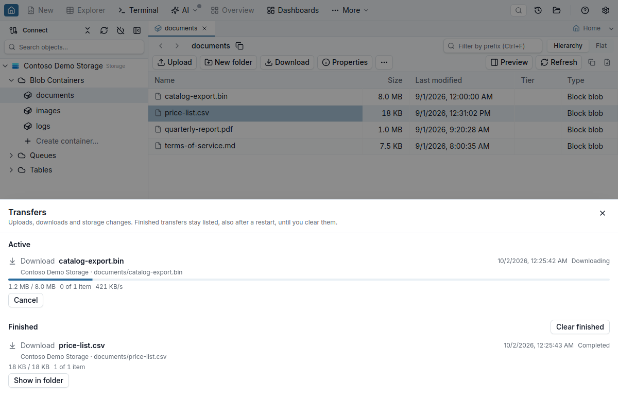Viewport: 618px width, 398px height.
Task: Open the Overview view
Action: click(x=232, y=10)
